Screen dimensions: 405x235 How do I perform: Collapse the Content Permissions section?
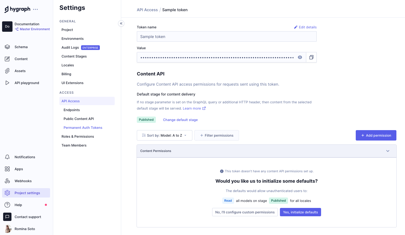point(388,151)
